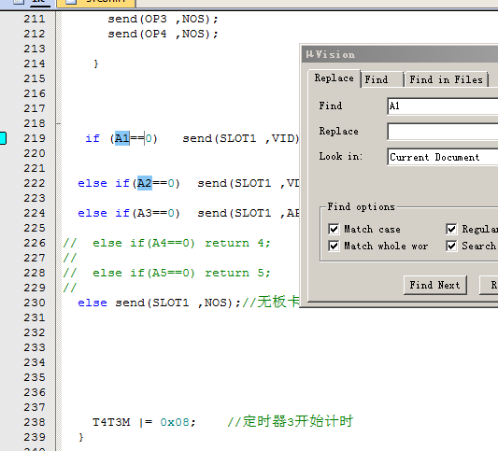Open the Find in Files tab
This screenshot has width=498, height=451.
tap(447, 79)
